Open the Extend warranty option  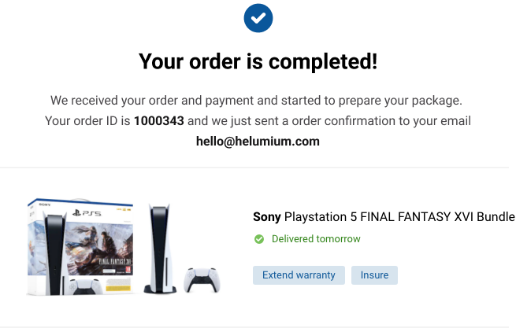[299, 275]
